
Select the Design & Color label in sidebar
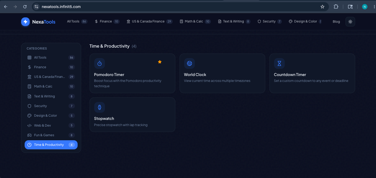point(45,116)
